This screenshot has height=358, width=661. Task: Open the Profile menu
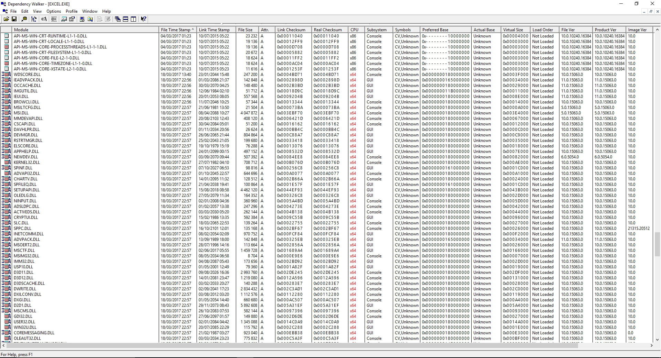[x=72, y=11]
